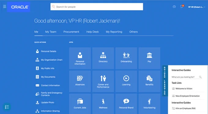
Task: Click the Contact Information envelope icon
Action: pos(37,85)
